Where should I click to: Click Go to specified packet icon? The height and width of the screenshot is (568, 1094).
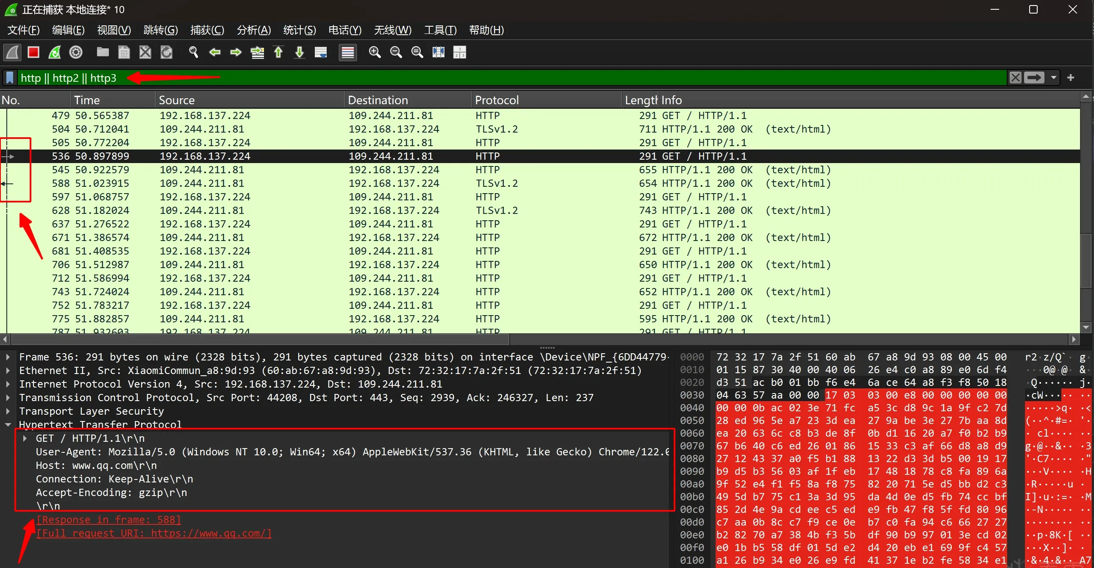tap(257, 52)
